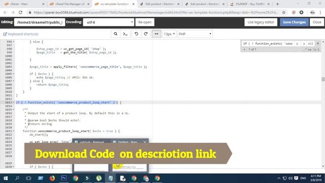Open Windows taskbar search
Image resolution: width=325 pixels, height=183 pixels.
17,178
